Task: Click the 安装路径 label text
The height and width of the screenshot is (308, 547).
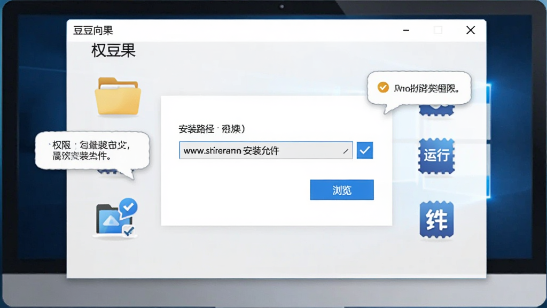Action: 197,129
